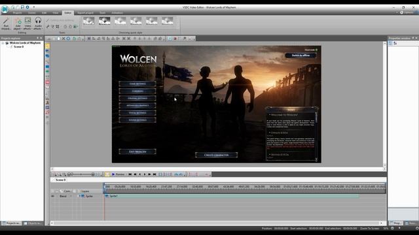This screenshot has width=419, height=235.
Task: Select the second quick style thumbnail
Action: (105, 21)
